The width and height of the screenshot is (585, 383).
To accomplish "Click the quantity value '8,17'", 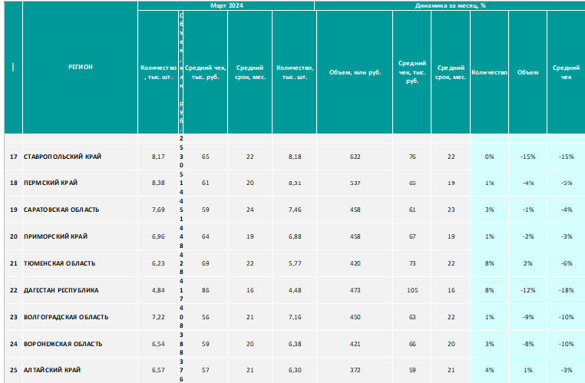I will point(158,157).
